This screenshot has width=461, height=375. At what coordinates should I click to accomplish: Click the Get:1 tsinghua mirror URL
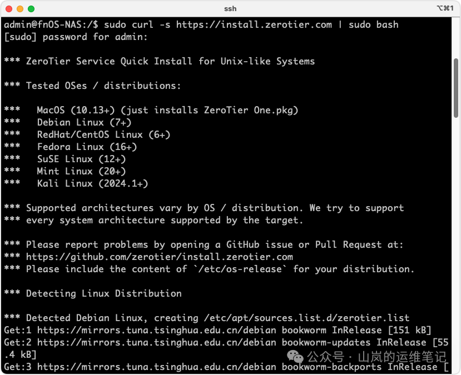tap(142, 330)
